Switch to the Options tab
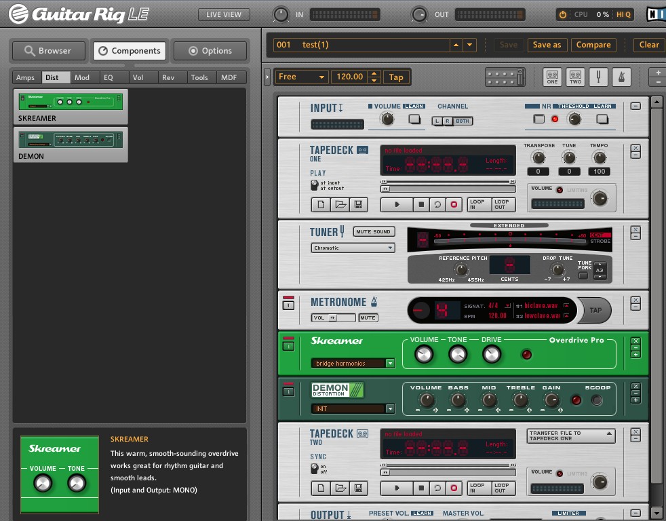Viewport: 666px width, 521px height. (x=210, y=51)
